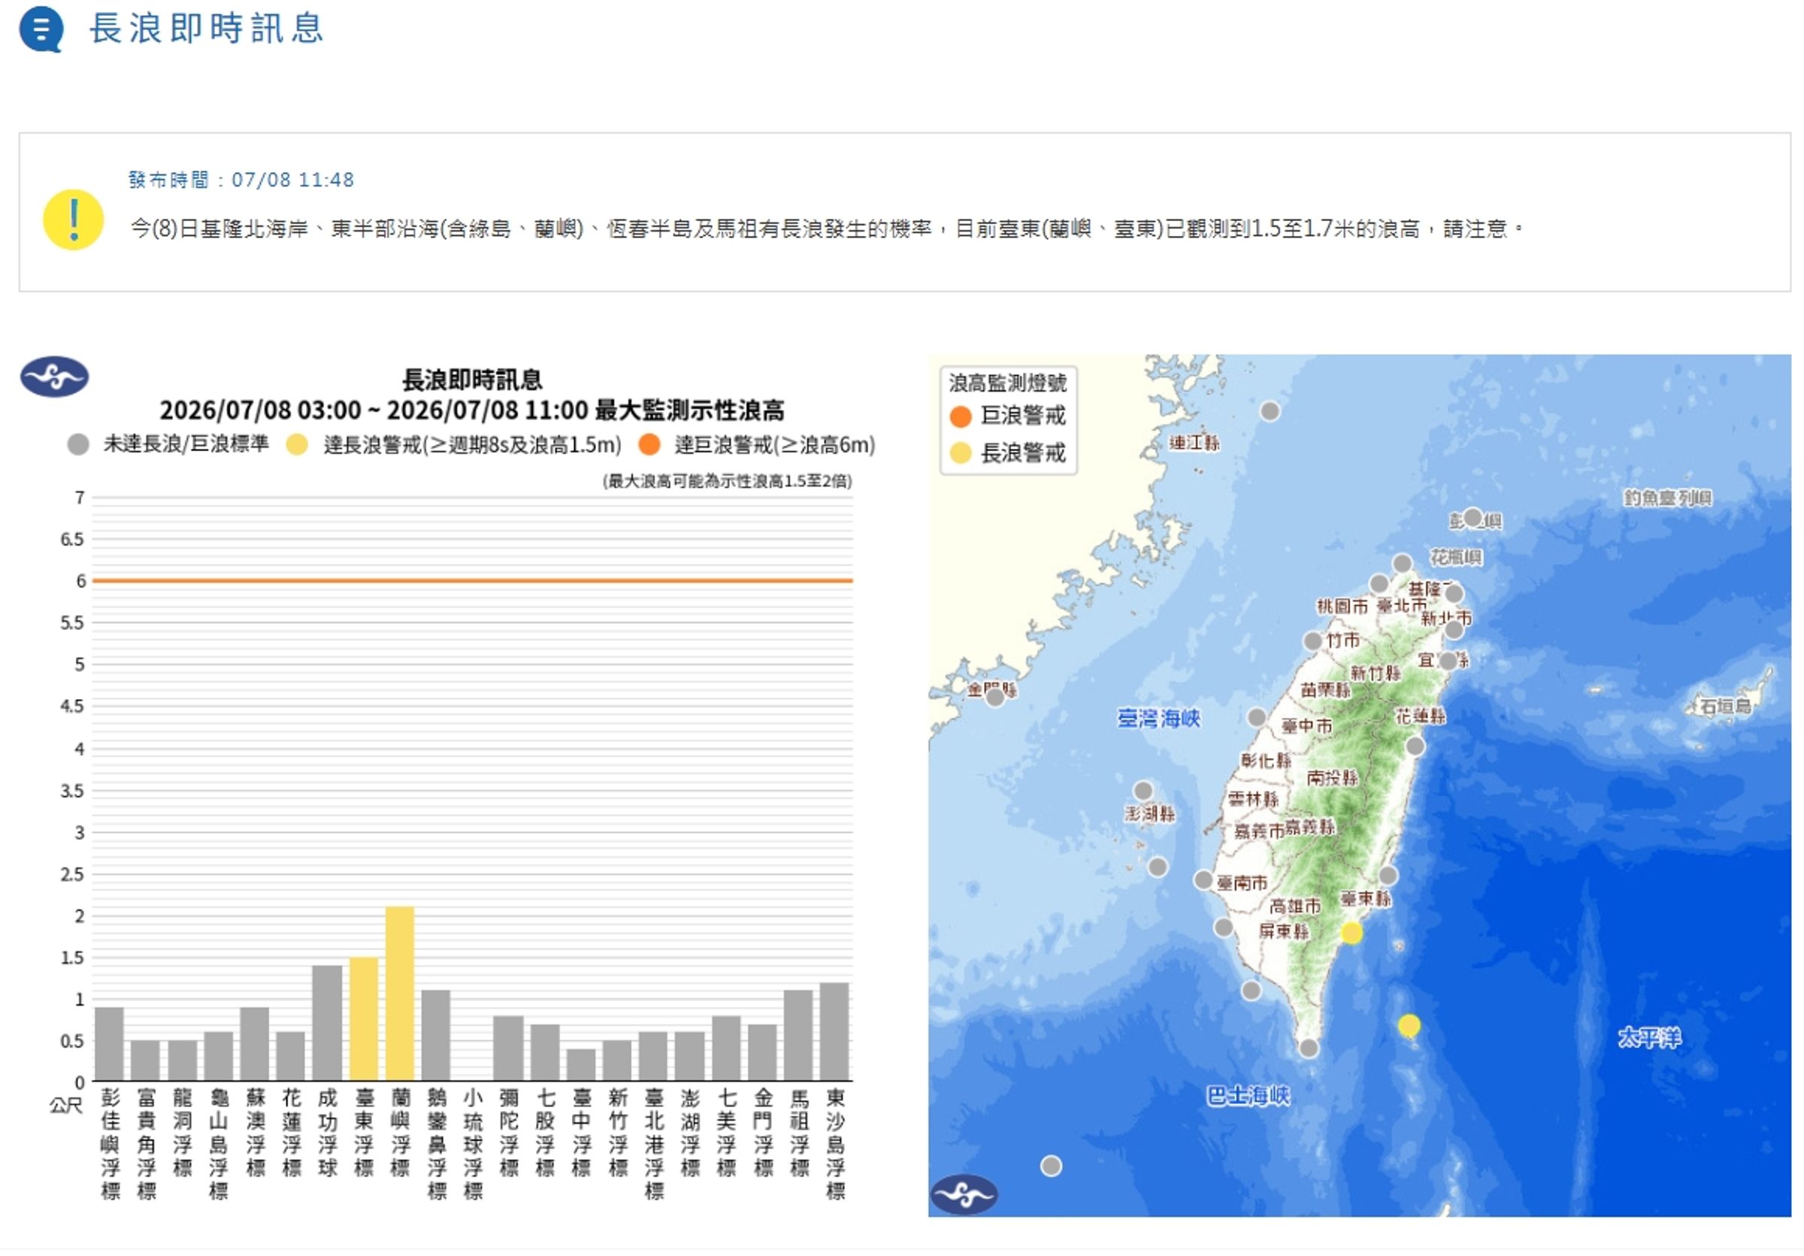
Task: Click the gray 馬祖浮標 bar
Action: coord(798,1035)
